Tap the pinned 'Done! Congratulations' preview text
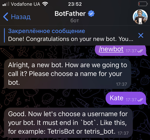This screenshot has height=140, width=150. point(70,39)
